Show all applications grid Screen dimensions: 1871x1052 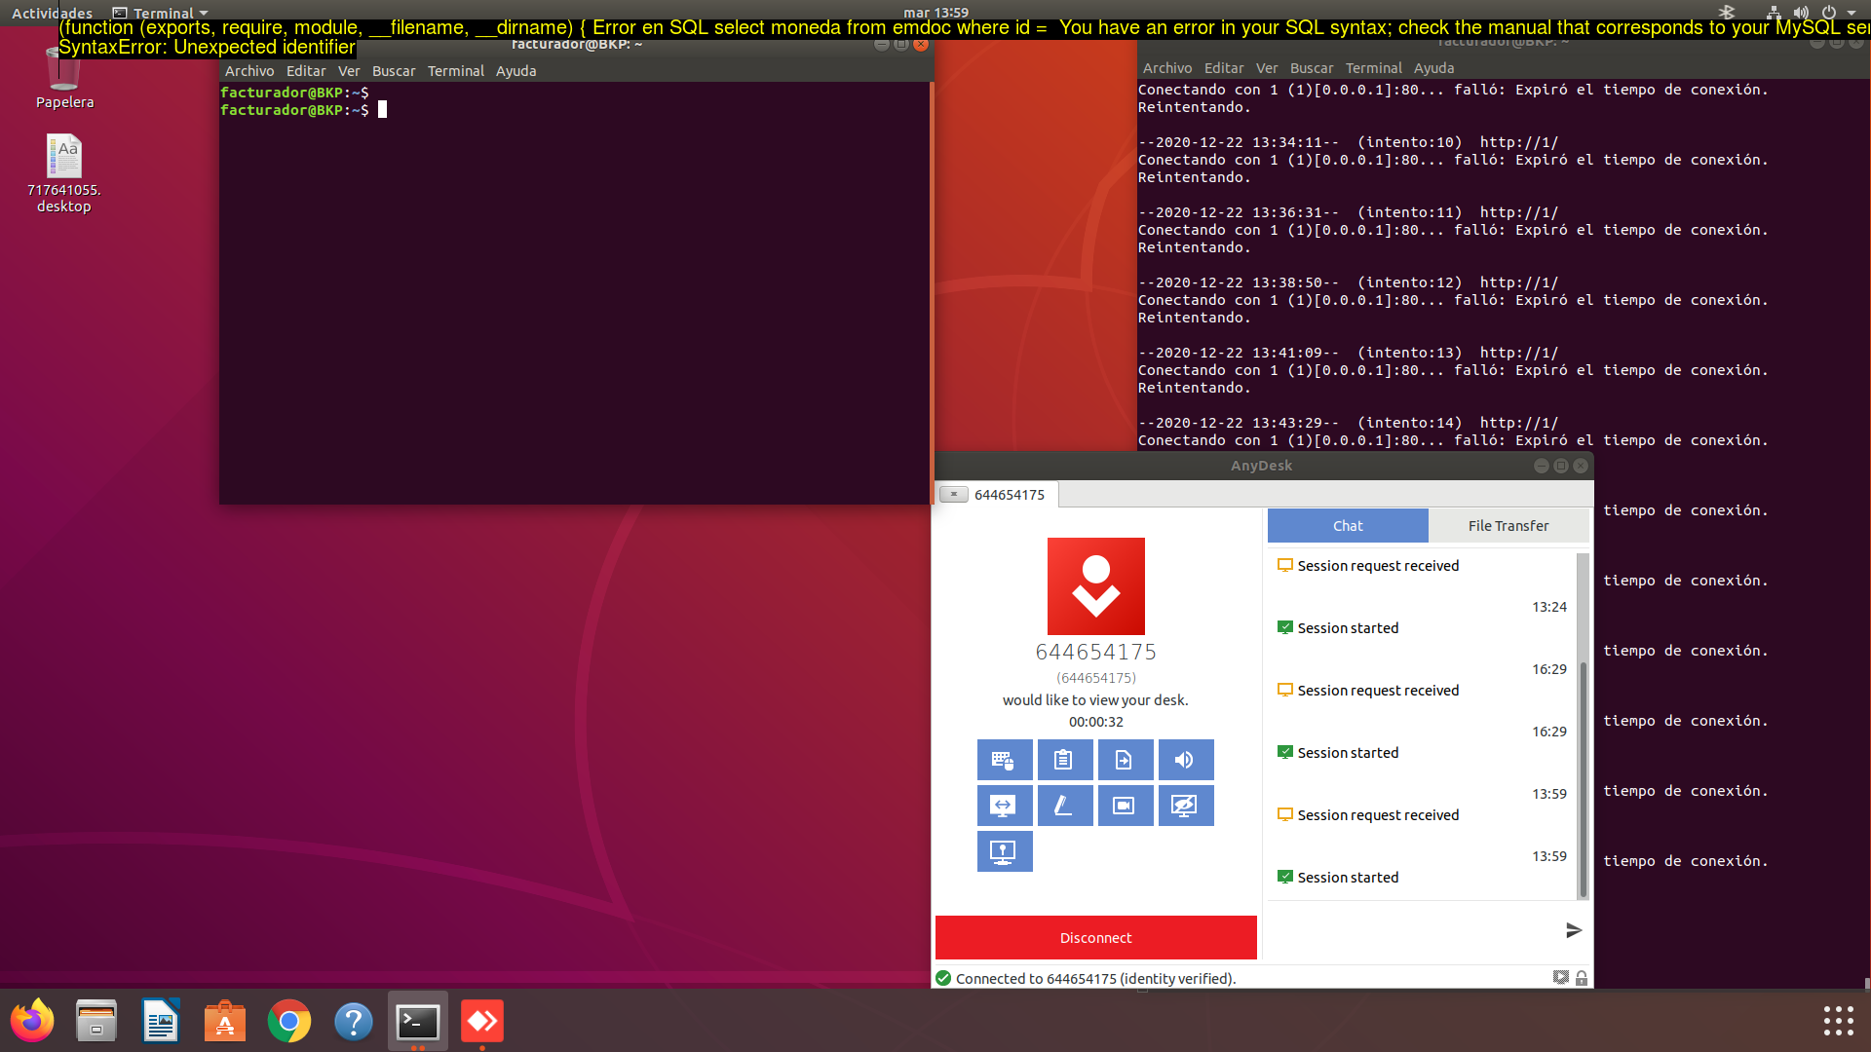(x=1838, y=1021)
